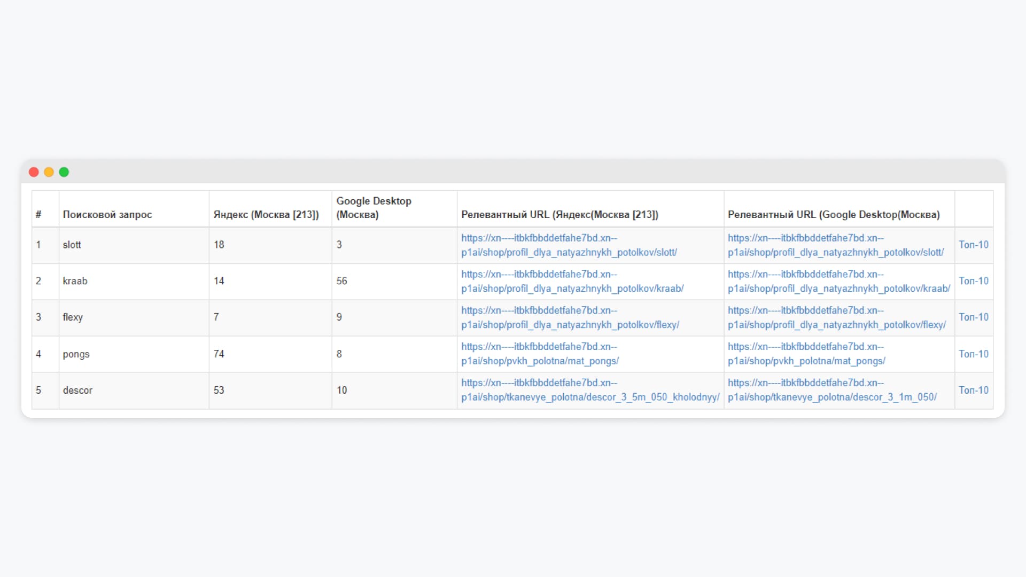Open Yandex URL link for slott
The height and width of the screenshot is (577, 1026).
click(x=569, y=245)
